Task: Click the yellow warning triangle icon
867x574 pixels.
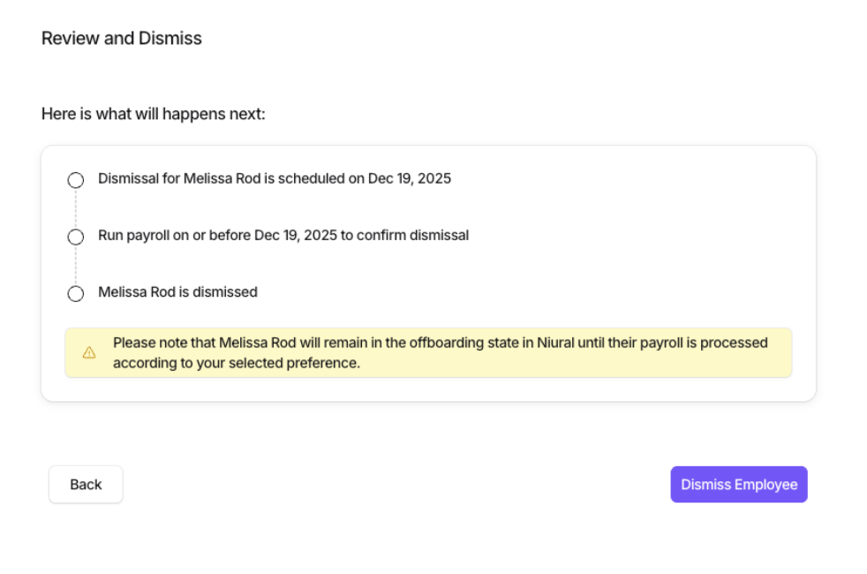Action: 89,353
